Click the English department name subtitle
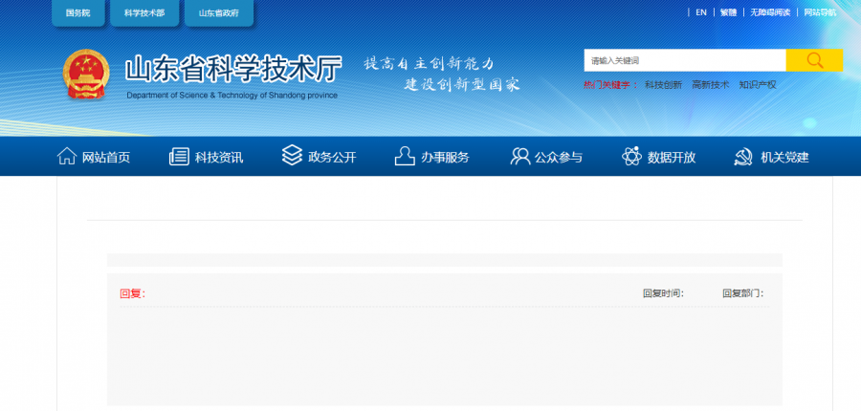The width and height of the screenshot is (861, 411). pos(232,96)
